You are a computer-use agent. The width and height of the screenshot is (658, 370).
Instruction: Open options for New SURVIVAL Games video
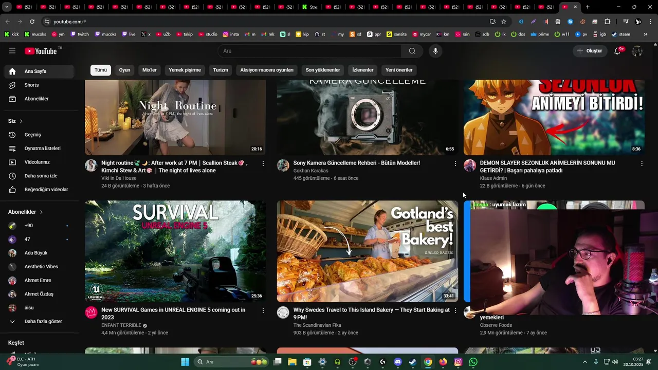click(x=263, y=310)
